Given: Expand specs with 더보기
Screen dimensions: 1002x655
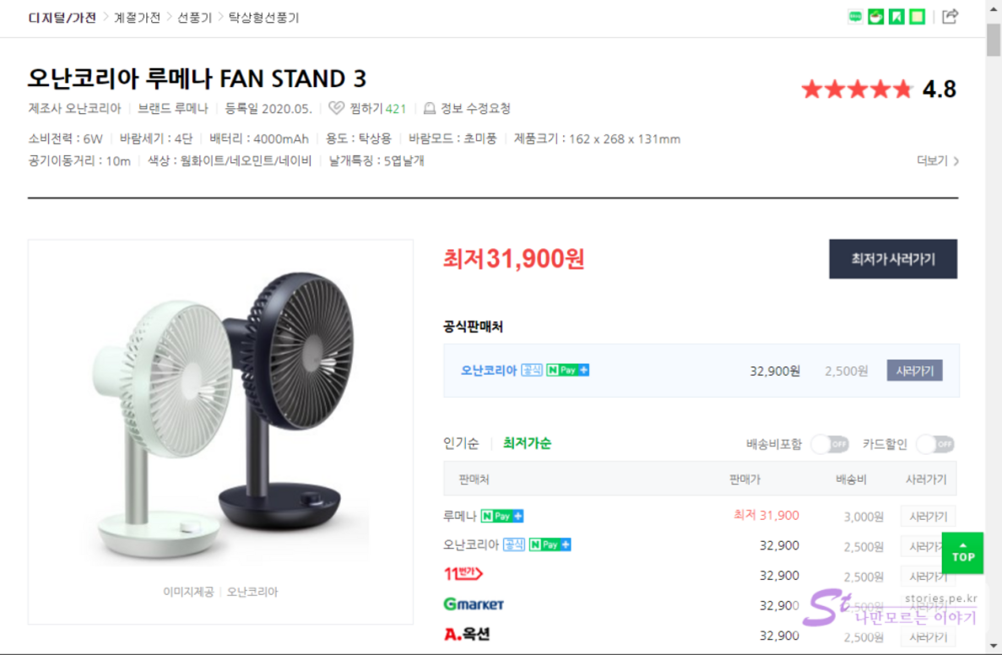Looking at the screenshot, I should (x=937, y=161).
